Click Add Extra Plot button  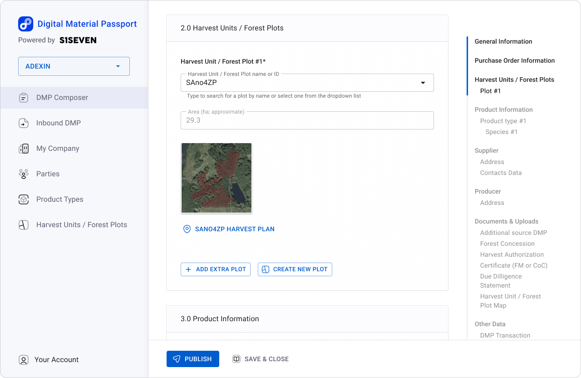pos(216,269)
